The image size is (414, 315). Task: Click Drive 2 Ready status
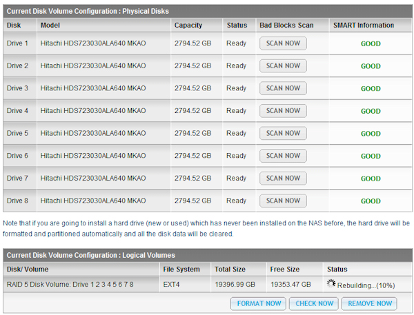[x=236, y=65]
